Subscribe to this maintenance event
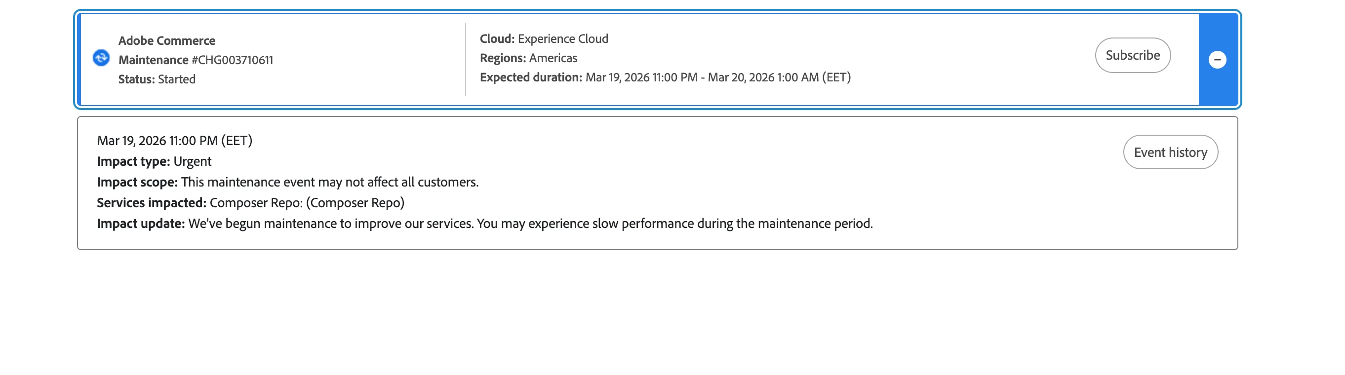 tap(1133, 55)
